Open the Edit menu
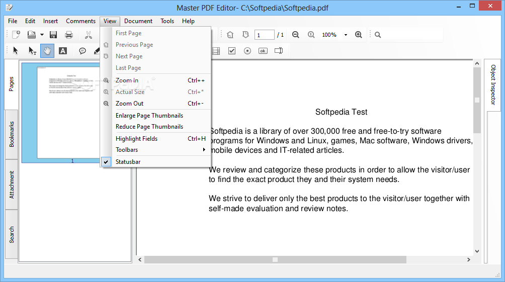505x282 pixels. point(30,21)
